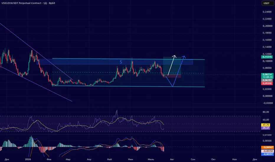Click the MACD 0,00500 scale label

(267, 141)
